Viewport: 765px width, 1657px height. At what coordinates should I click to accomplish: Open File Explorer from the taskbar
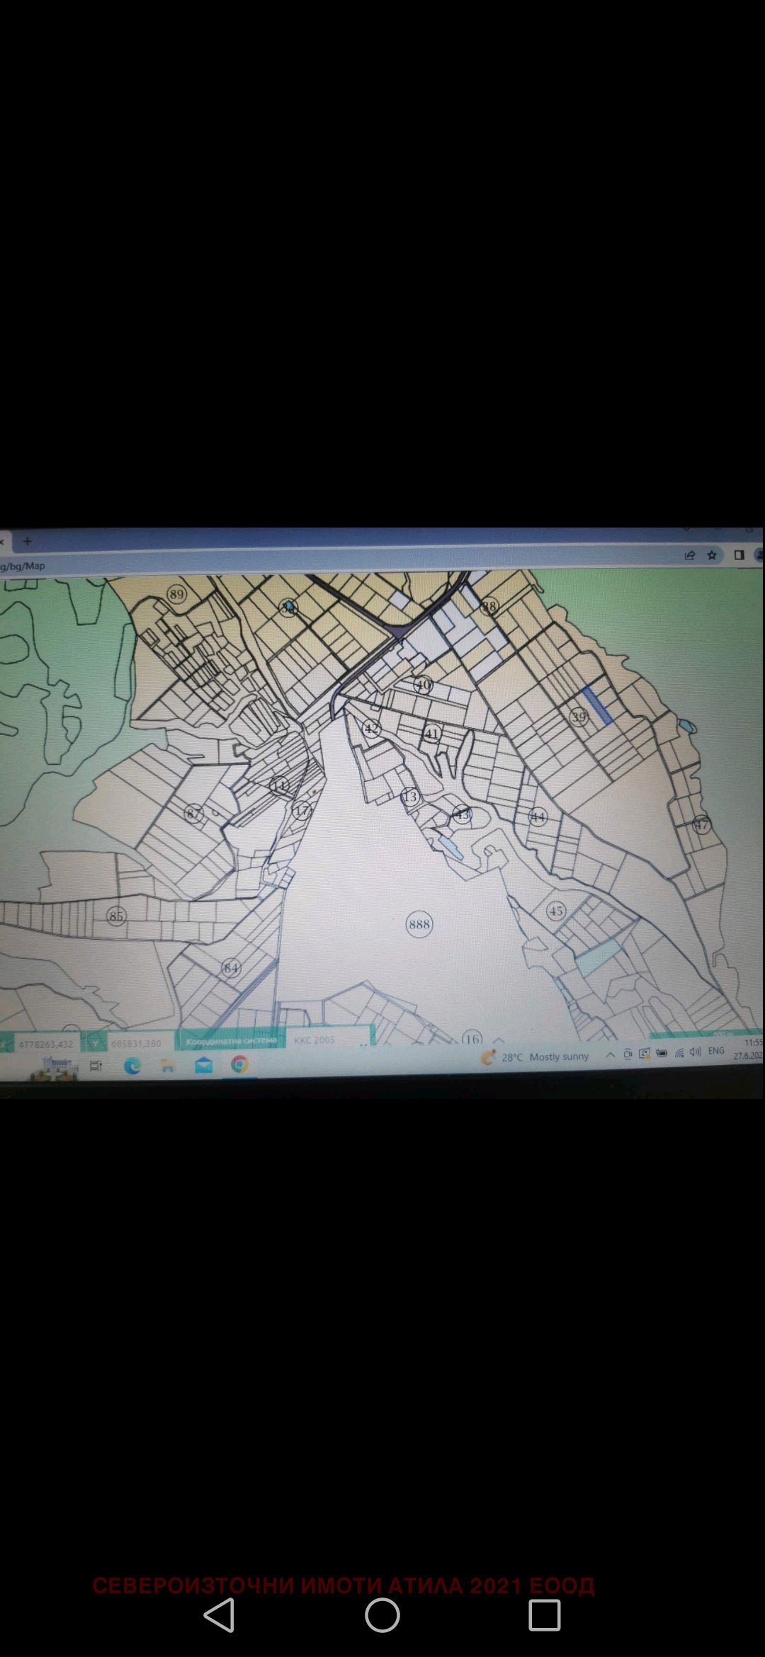[x=168, y=1066]
